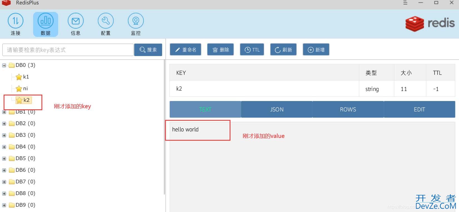Click the 搜索 search button

(148, 50)
